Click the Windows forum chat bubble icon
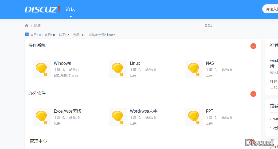 (x=41, y=69)
